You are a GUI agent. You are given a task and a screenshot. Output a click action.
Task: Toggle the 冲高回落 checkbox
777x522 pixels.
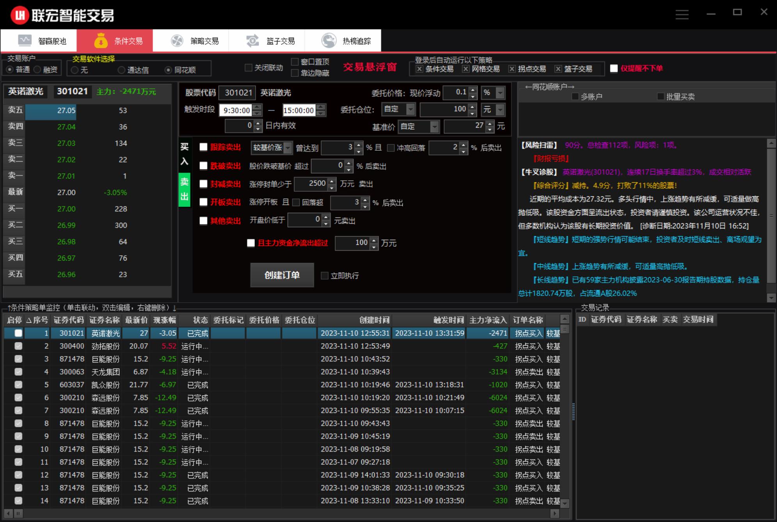click(x=391, y=148)
